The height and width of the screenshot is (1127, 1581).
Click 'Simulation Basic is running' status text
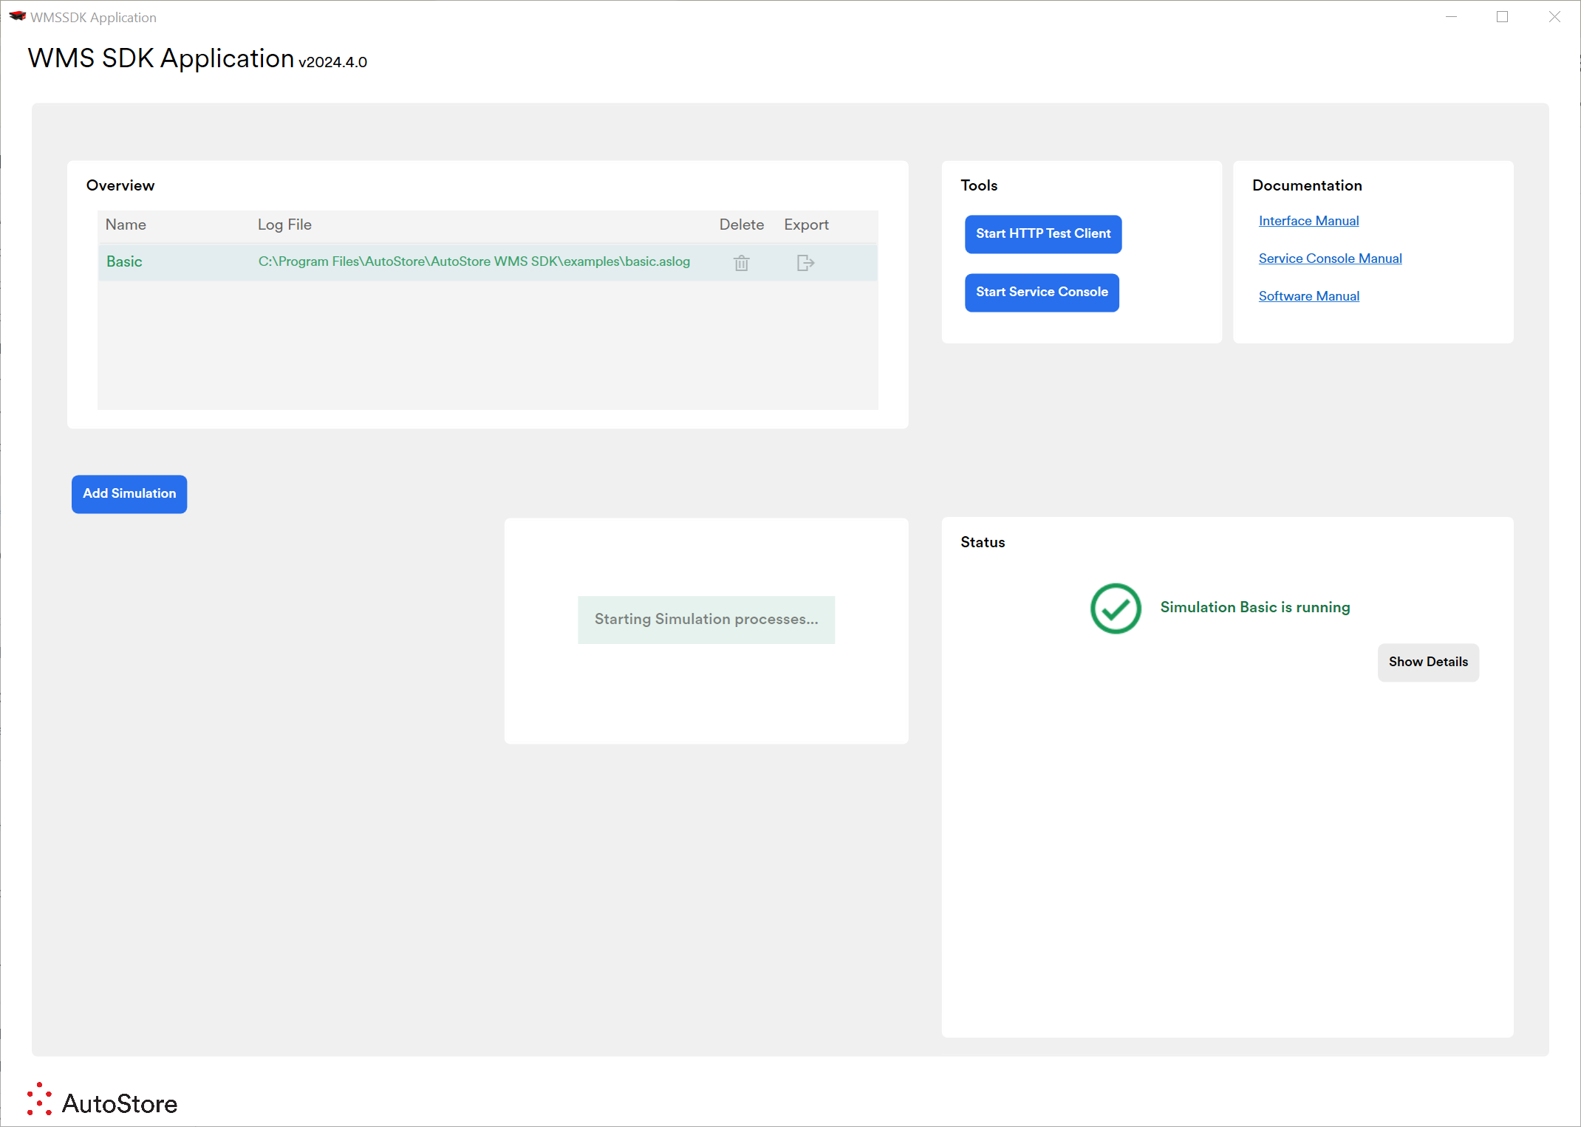1255,607
